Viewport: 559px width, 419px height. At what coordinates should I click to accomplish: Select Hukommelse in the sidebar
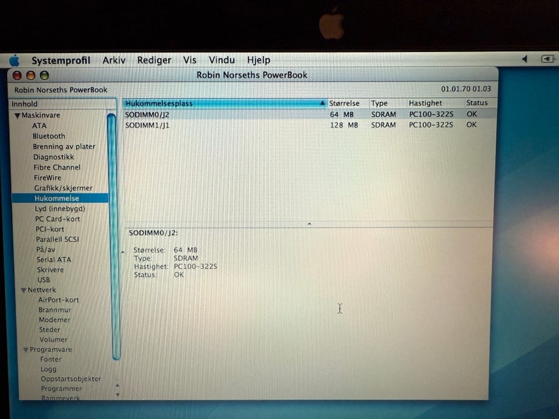60,198
